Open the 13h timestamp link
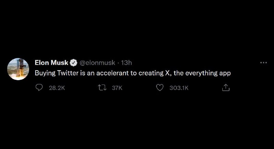 click(126, 63)
